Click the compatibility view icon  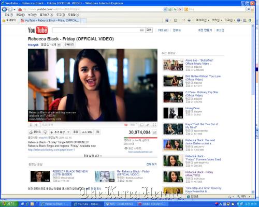click(x=170, y=9)
